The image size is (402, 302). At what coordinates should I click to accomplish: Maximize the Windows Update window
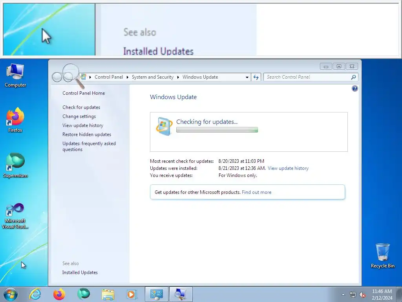[x=339, y=66]
